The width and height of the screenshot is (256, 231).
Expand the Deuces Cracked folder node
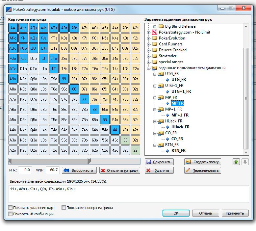tap(148, 50)
